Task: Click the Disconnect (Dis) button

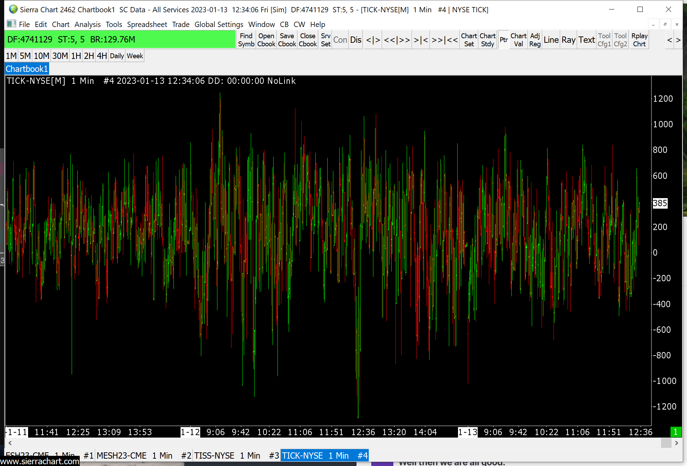Action: [x=355, y=40]
